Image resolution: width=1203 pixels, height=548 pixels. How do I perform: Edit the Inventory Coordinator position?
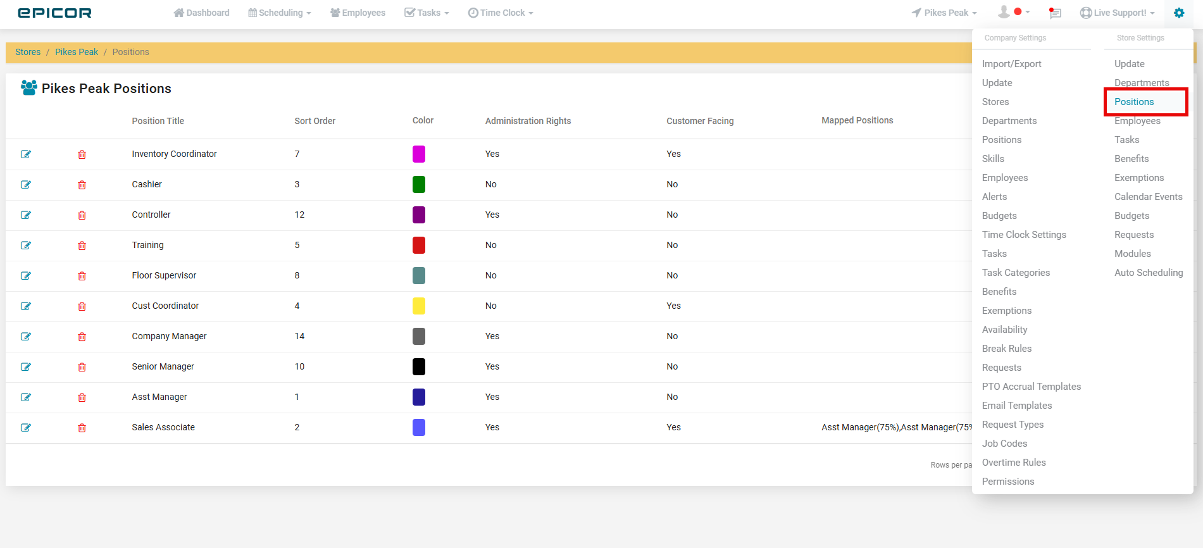click(x=26, y=154)
